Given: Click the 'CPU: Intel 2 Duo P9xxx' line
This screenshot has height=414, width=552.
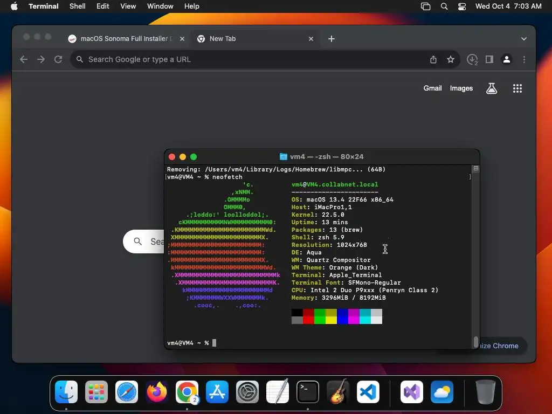Looking at the screenshot, I should [x=365, y=290].
